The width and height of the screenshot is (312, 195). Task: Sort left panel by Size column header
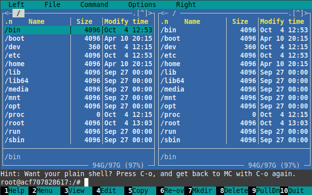84,21
